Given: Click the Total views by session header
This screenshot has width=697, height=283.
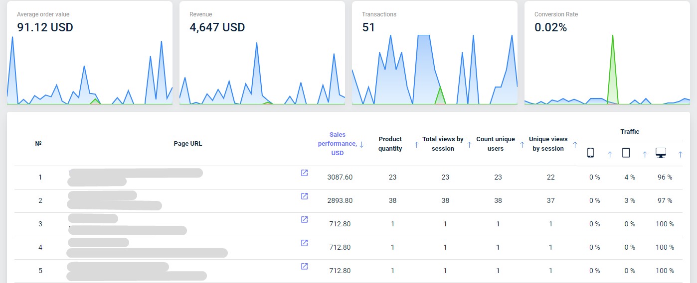Looking at the screenshot, I should (x=443, y=144).
